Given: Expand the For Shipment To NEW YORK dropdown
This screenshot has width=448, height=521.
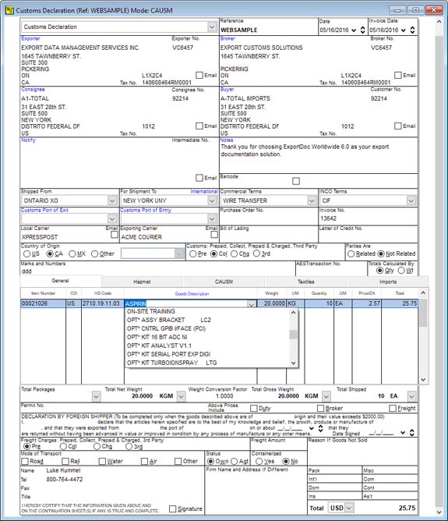Looking at the screenshot, I should 212,200.
